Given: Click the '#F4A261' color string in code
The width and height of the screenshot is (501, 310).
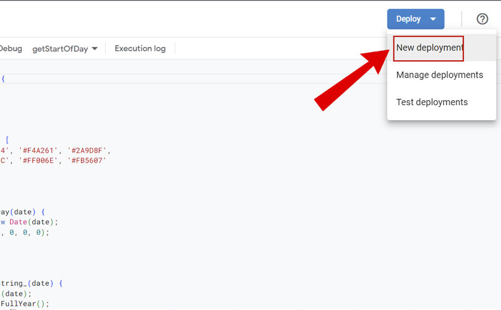Looking at the screenshot, I should [x=42, y=150].
